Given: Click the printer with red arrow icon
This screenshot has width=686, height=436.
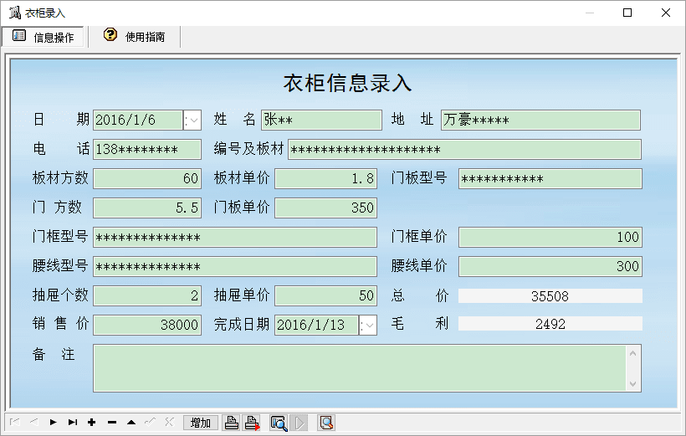Looking at the screenshot, I should [x=252, y=423].
